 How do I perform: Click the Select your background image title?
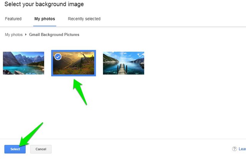44,4
